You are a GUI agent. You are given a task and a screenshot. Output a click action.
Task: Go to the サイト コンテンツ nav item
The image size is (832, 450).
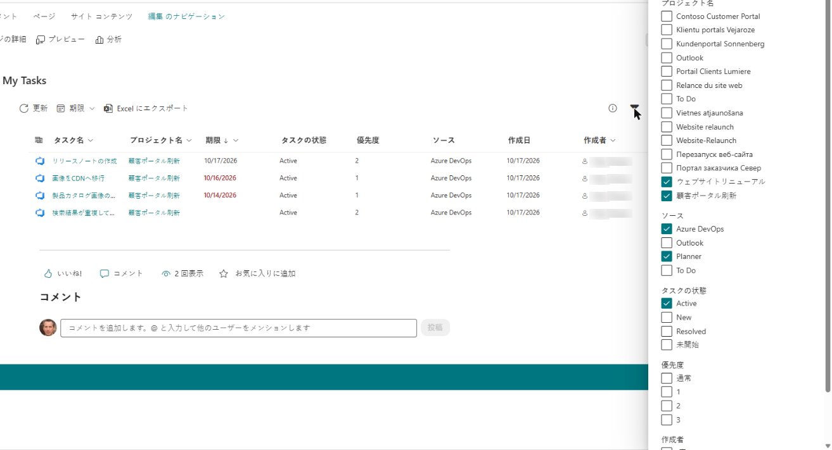coord(101,16)
